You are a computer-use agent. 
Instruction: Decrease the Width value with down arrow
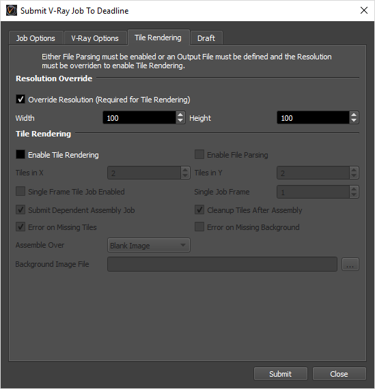click(x=180, y=121)
